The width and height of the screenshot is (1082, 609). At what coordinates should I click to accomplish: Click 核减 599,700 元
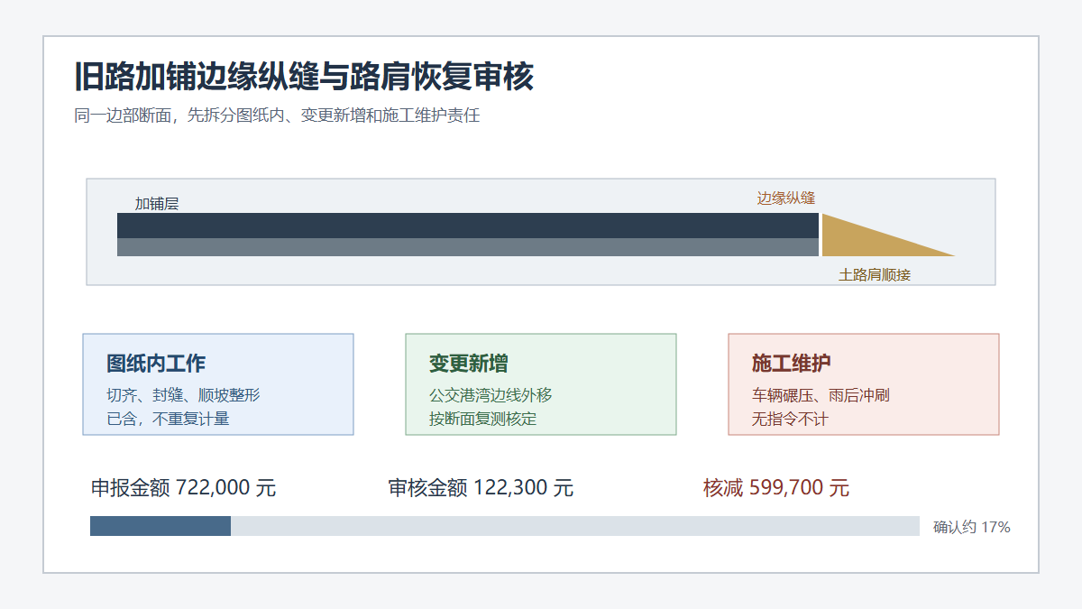[x=776, y=488]
